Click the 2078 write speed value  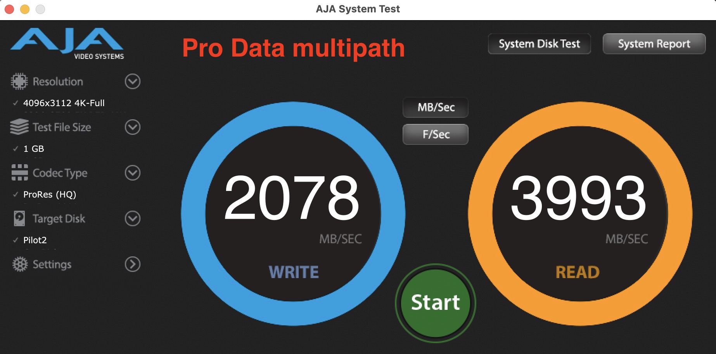[x=292, y=198]
